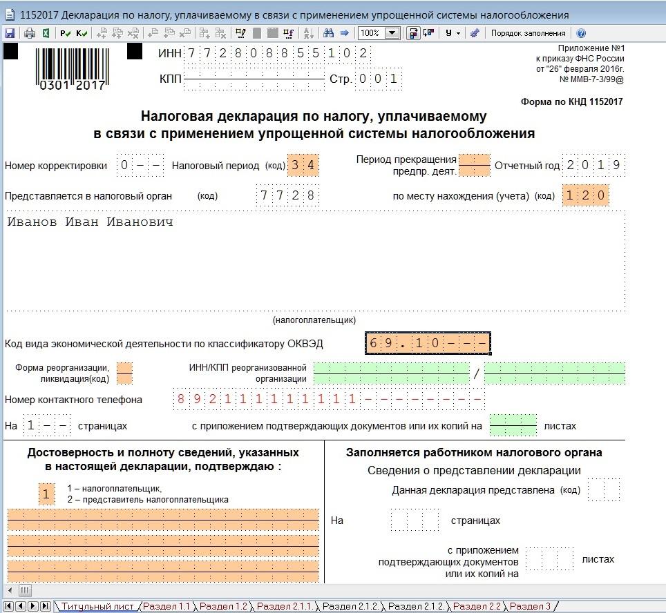Open search with the binoculars icon
The height and width of the screenshot is (613, 666).
[x=328, y=33]
